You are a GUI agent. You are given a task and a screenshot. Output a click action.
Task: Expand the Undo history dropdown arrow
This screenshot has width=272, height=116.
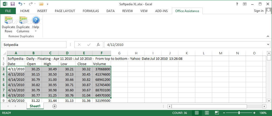(x=24, y=4)
